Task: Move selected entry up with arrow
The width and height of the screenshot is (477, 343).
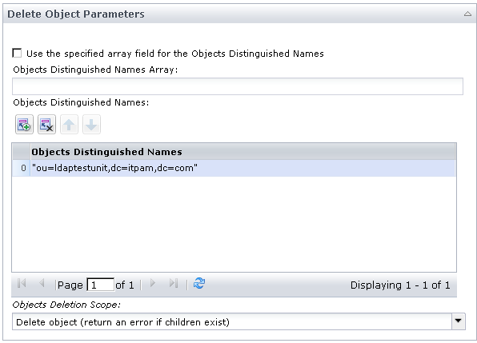Action: (x=69, y=124)
